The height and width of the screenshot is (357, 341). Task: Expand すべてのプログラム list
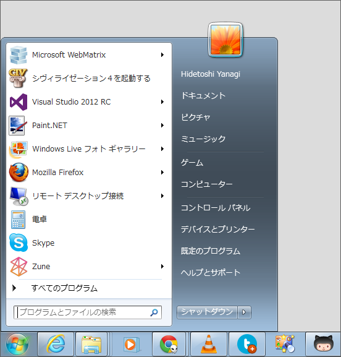click(65, 288)
